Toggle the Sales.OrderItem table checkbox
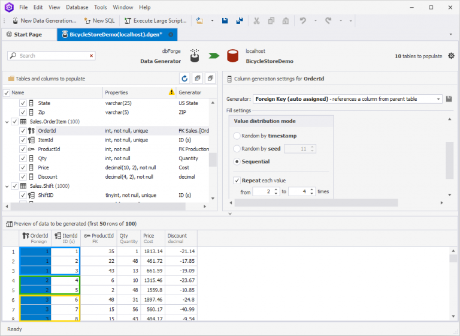This screenshot has width=460, height=336. point(14,121)
